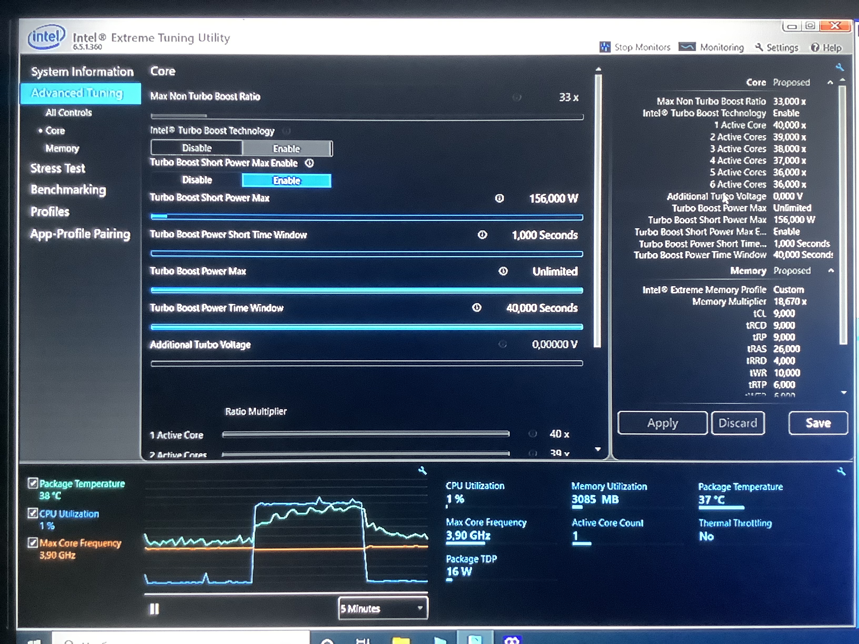Image resolution: width=859 pixels, height=644 pixels.
Task: Collapse the Core proposed settings section
Action: tap(830, 82)
